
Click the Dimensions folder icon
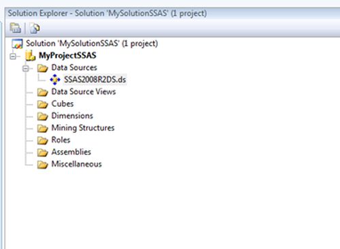click(x=43, y=116)
